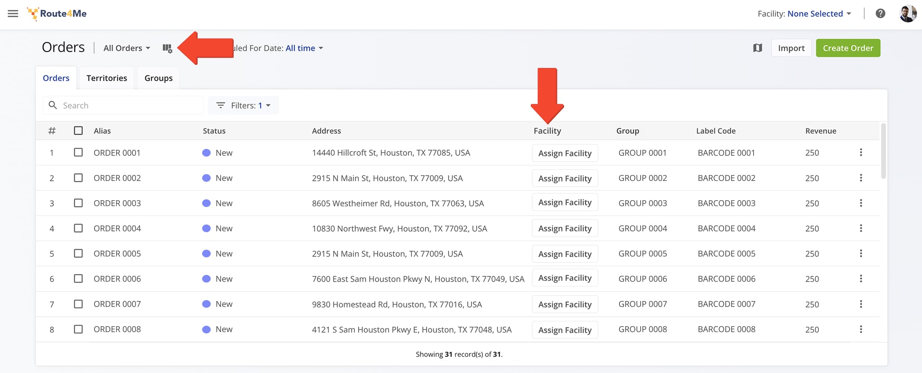Check the box for ORDER 0004
This screenshot has width=922, height=373.
78,228
